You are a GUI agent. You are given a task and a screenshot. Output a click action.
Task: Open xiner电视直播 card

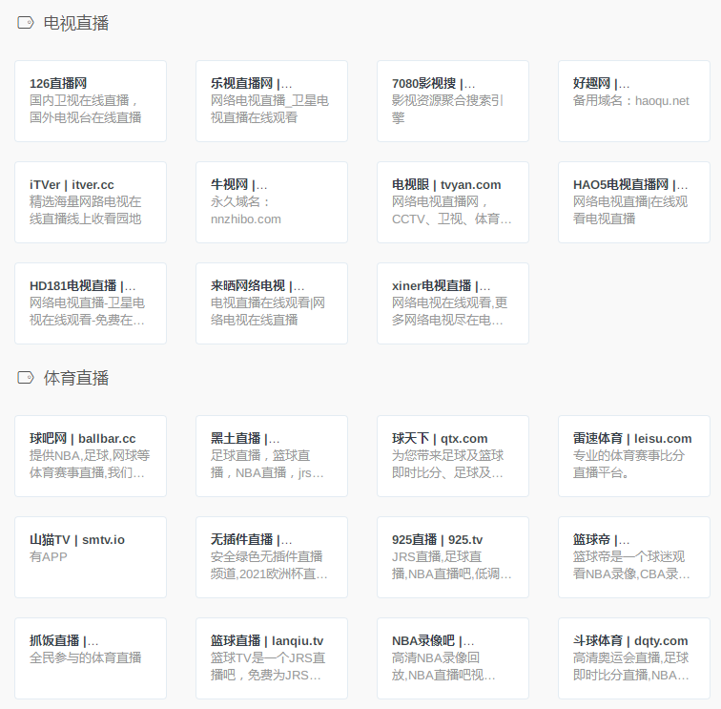coord(453,303)
